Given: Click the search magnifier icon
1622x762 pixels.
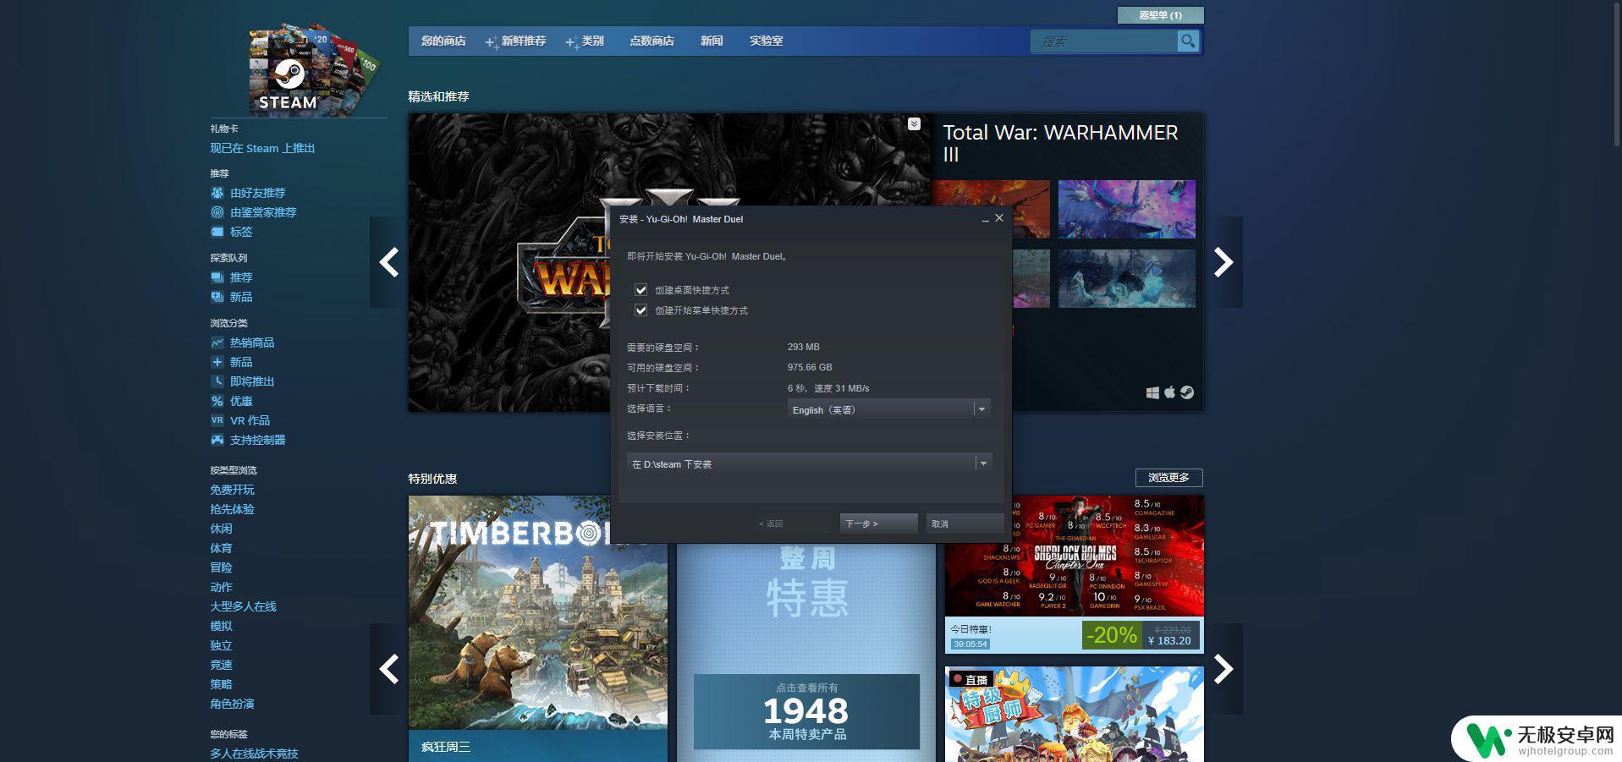Looking at the screenshot, I should coord(1188,41).
